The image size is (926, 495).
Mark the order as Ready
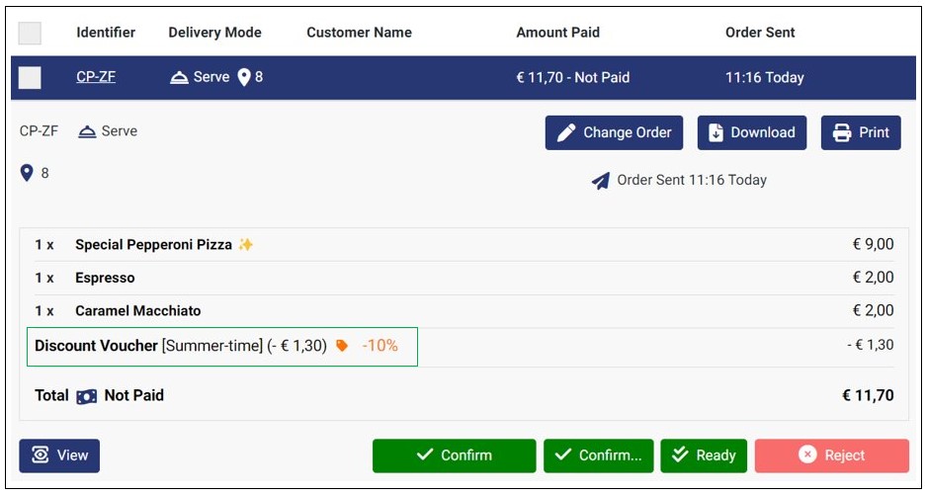point(704,455)
